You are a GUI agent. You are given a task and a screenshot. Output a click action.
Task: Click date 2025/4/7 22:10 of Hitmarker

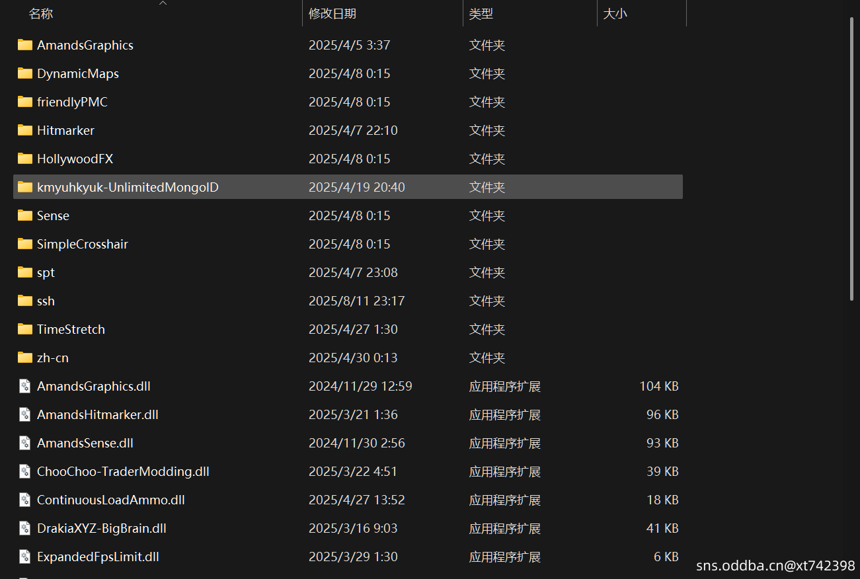353,130
